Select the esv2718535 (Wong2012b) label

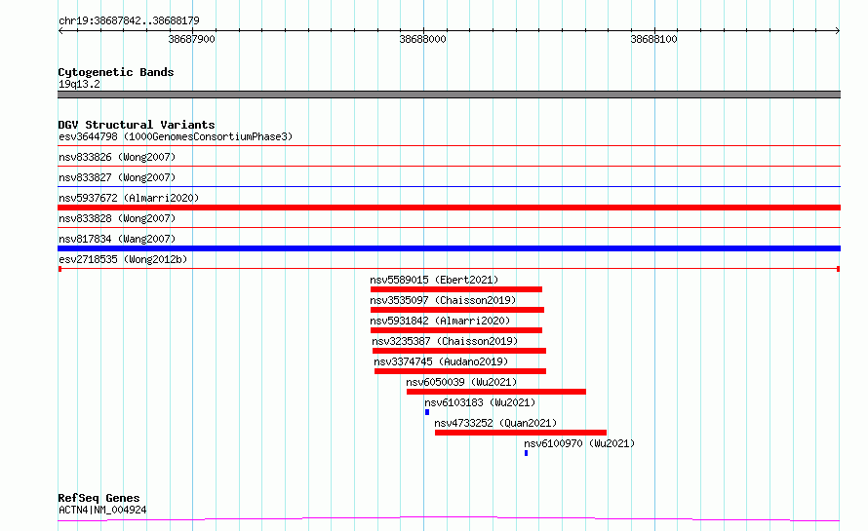[x=123, y=259]
